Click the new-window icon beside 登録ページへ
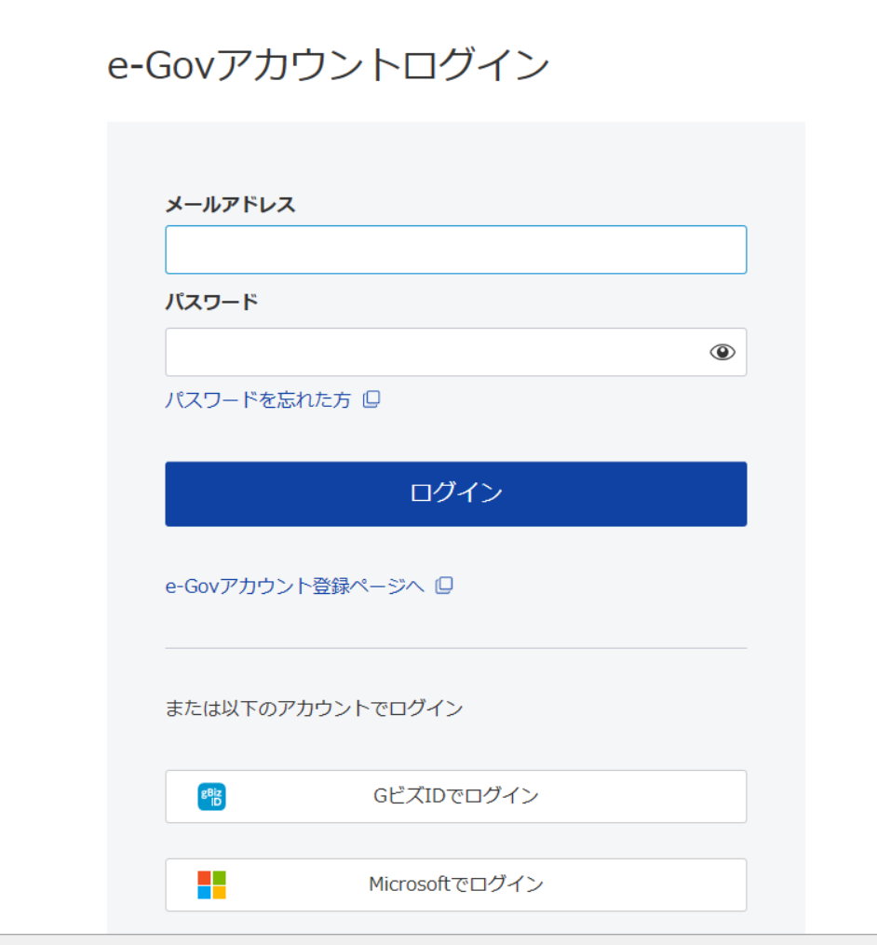The width and height of the screenshot is (877, 945). tap(444, 586)
